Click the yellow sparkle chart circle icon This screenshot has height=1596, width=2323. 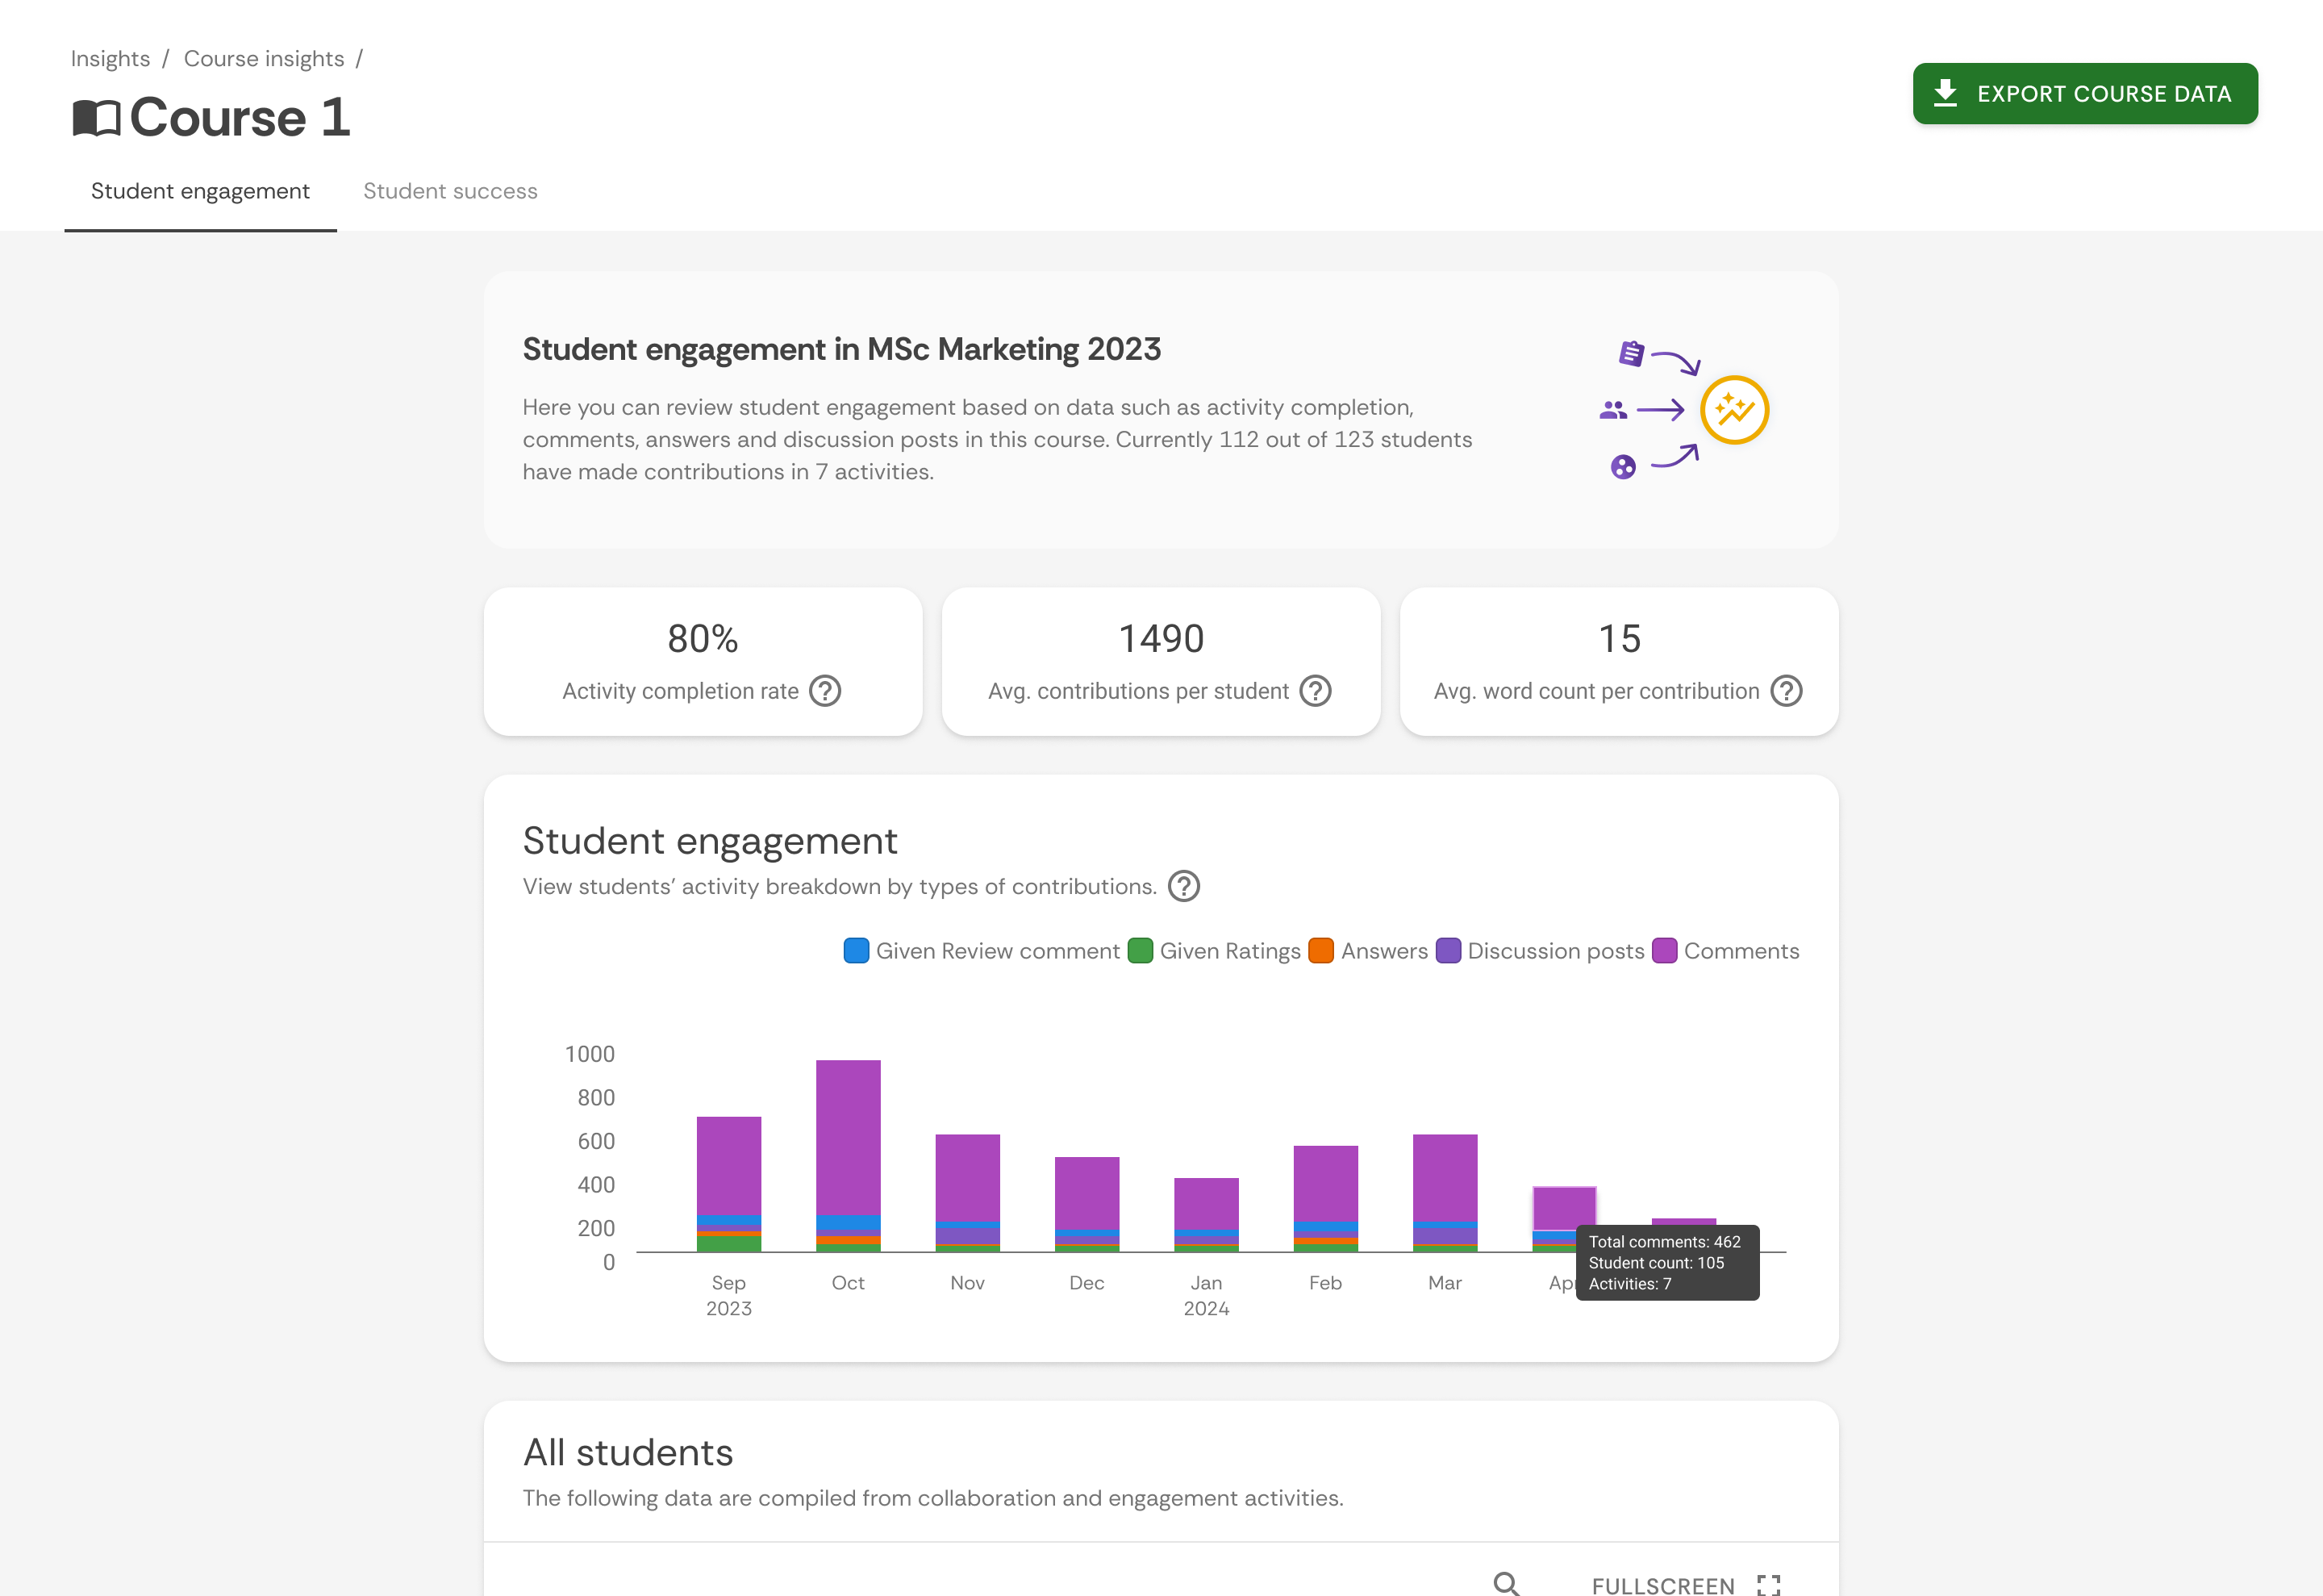1734,410
